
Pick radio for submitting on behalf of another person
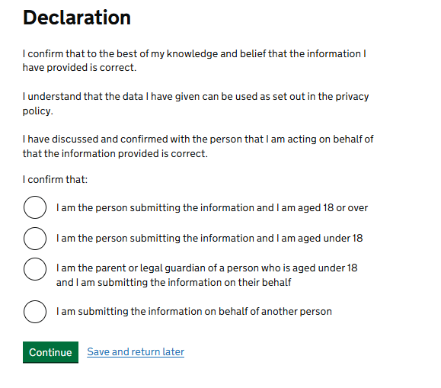(x=35, y=312)
